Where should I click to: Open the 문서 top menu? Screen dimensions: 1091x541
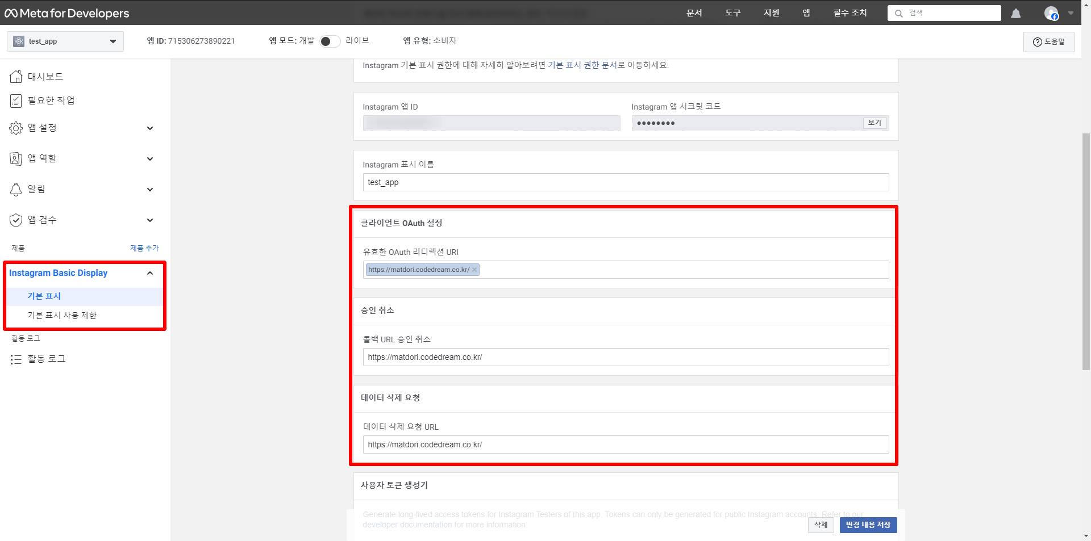(x=694, y=13)
